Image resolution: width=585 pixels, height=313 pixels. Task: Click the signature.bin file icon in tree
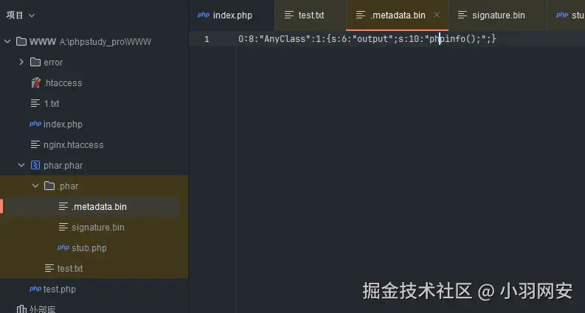(x=63, y=227)
